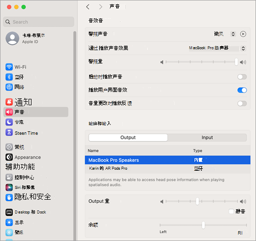Open the 专注 moon icon
Viewport: 256px width, 241px height.
[x=9, y=122]
